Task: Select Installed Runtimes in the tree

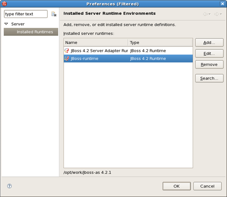Action: (31, 32)
